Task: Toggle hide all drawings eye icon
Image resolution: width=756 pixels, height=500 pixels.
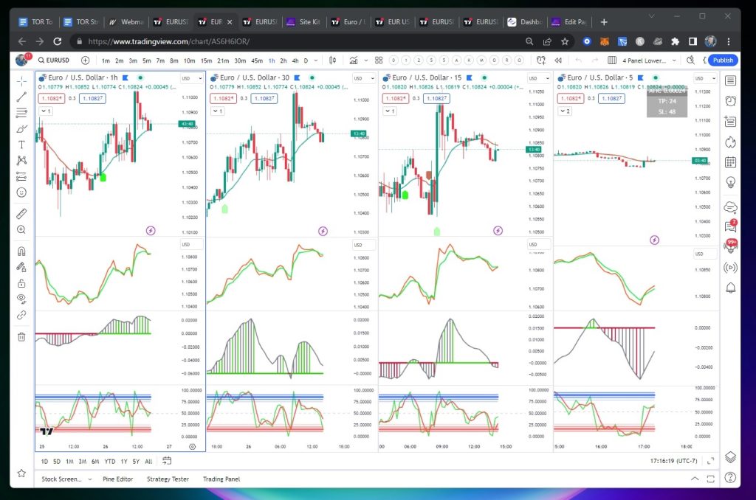Action: 21,299
